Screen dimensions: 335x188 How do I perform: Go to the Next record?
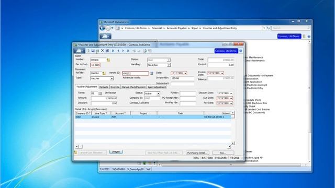tap(123, 51)
